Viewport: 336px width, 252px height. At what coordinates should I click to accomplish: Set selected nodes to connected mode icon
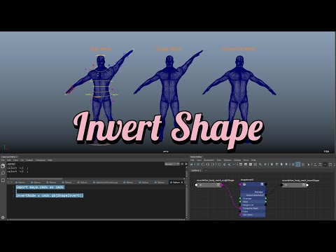pos(246,164)
